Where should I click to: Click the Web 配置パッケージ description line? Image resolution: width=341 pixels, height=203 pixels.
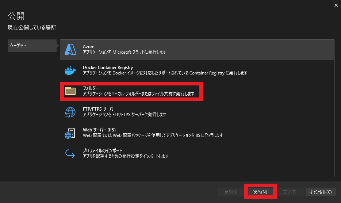[x=153, y=135]
